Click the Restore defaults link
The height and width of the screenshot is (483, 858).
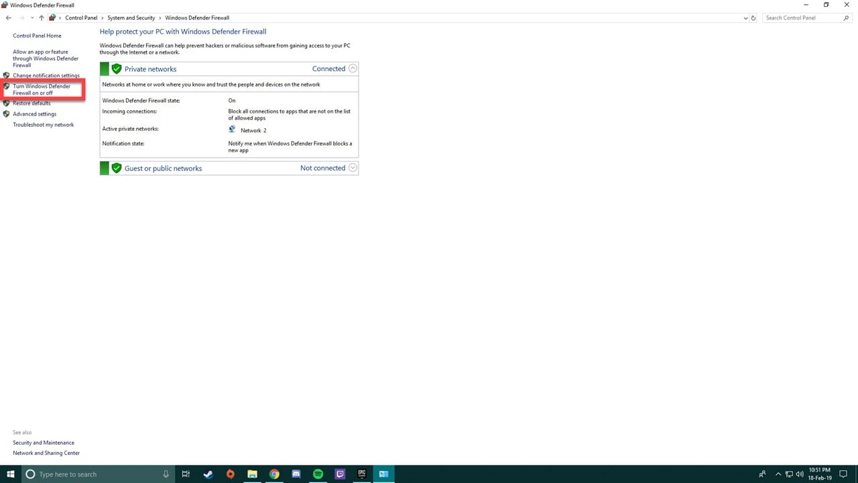coord(32,103)
